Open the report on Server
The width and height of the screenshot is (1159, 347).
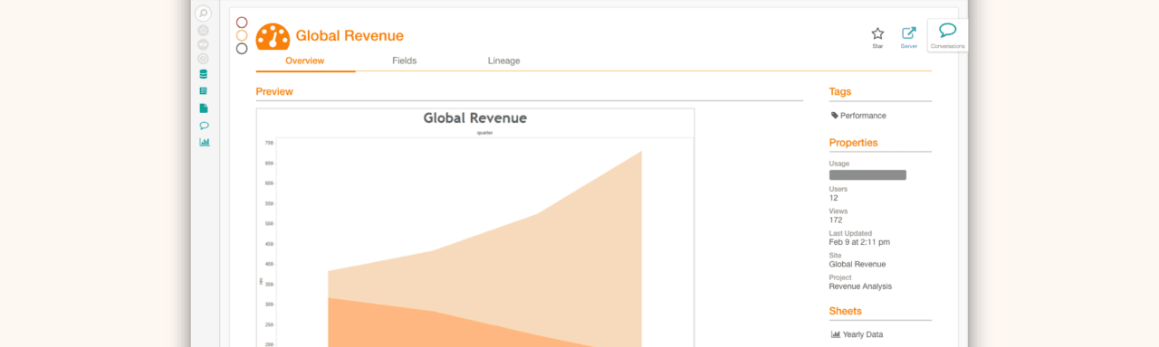pyautogui.click(x=909, y=36)
